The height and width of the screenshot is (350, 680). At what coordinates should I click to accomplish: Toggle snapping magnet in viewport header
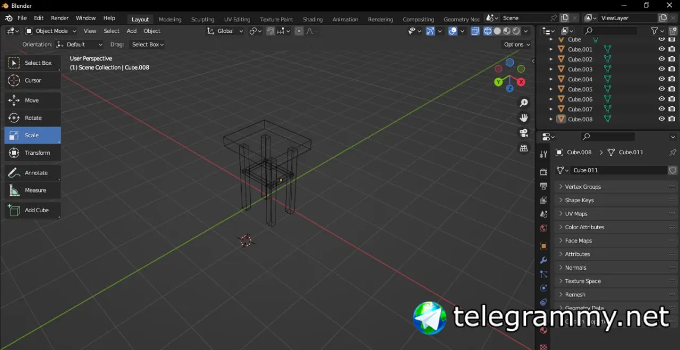(271, 31)
